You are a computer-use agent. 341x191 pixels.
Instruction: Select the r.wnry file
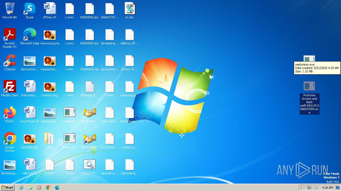coord(70,37)
